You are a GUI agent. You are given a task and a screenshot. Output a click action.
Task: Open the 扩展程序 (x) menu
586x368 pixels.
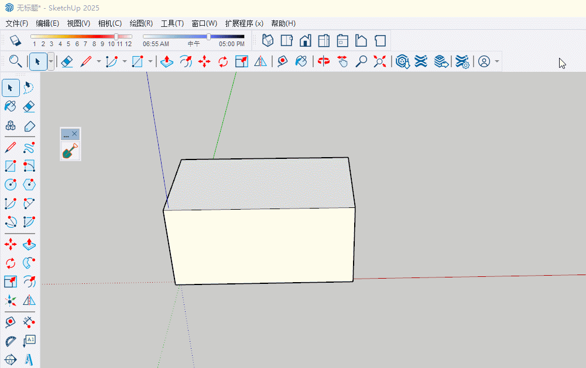click(244, 23)
